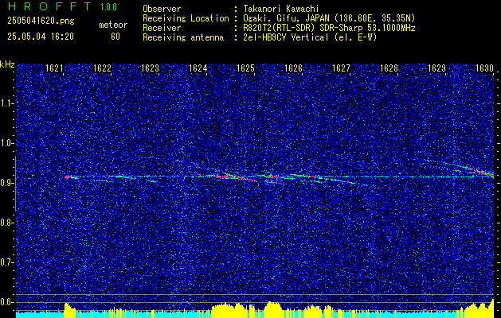Click the Receiving antenna label
The height and width of the screenshot is (318, 501).
(183, 37)
